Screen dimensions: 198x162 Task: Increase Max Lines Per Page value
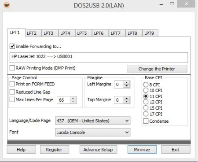[73, 98]
